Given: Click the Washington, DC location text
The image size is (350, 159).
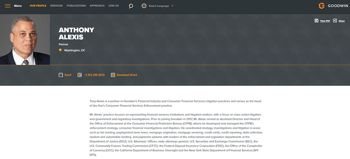Looking at the screenshot, I should point(75,50).
